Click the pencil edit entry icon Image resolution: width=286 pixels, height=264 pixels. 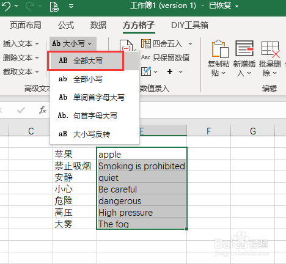pyautogui.click(x=146, y=71)
